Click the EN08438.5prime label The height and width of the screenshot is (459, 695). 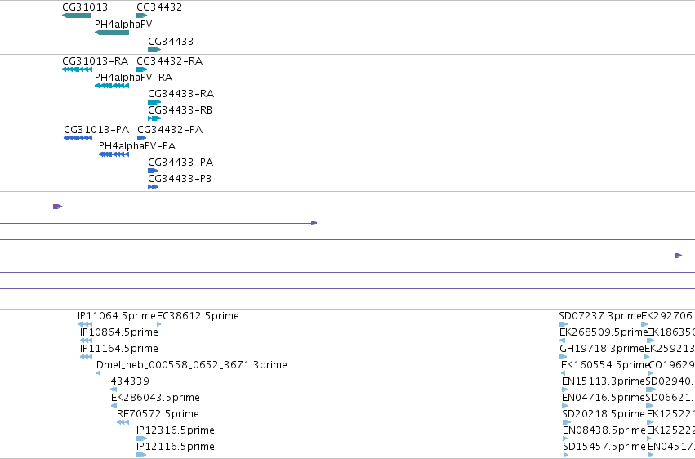604,430
